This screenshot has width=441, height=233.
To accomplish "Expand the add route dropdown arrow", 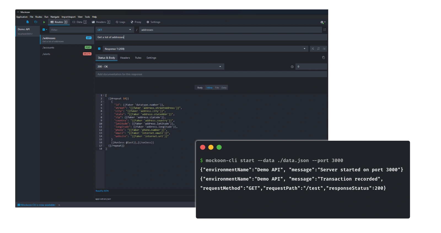I will click(47, 30).
